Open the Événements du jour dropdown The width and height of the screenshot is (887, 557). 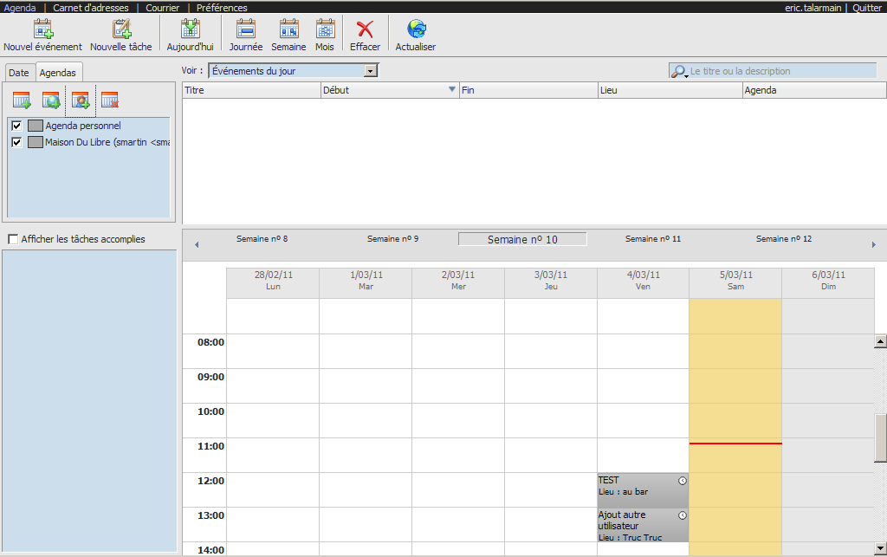click(371, 71)
